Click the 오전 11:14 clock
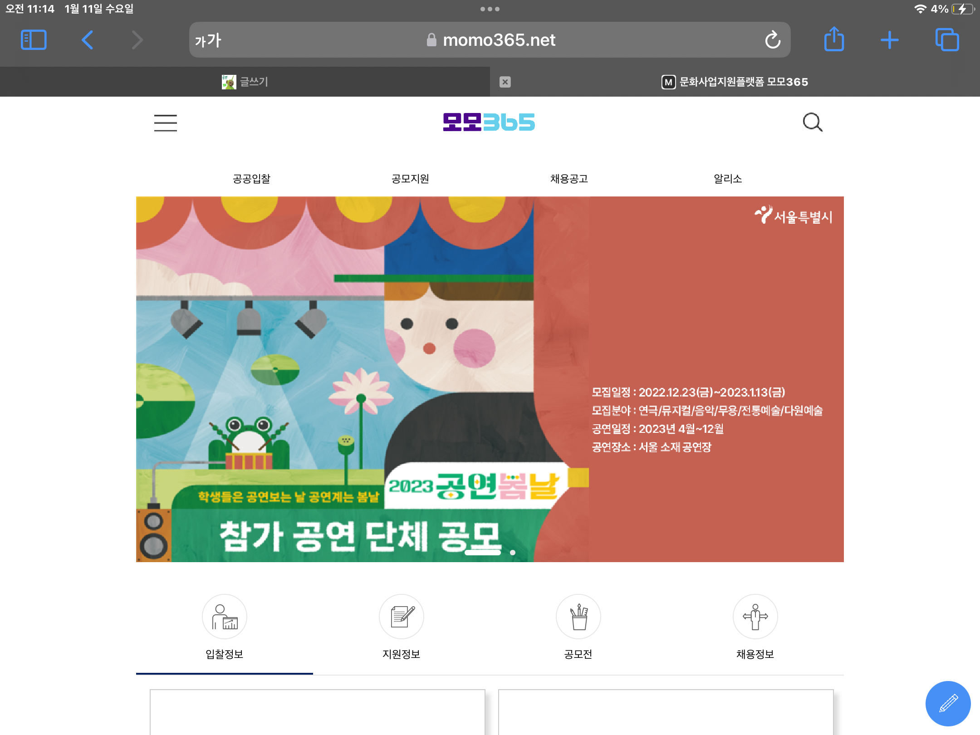The width and height of the screenshot is (980, 735). coord(30,9)
